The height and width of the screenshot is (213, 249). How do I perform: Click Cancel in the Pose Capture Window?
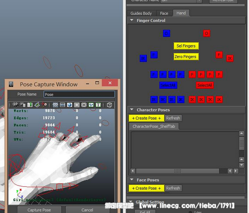tap(87, 210)
